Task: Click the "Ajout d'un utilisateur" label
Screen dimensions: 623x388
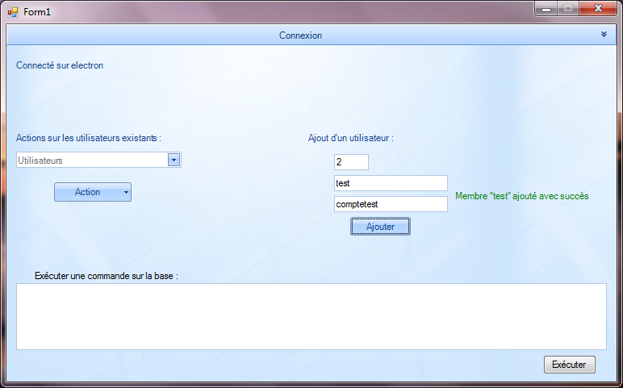Action: [x=350, y=138]
